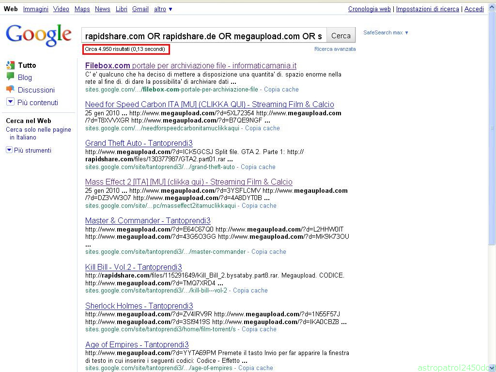
Task: Open Kill Bill - Vol.2 result
Action: click(x=134, y=267)
